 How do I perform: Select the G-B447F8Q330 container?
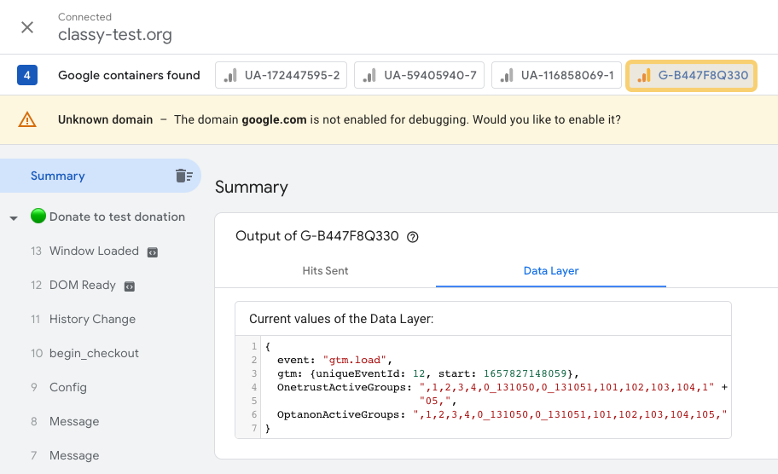[x=692, y=75]
